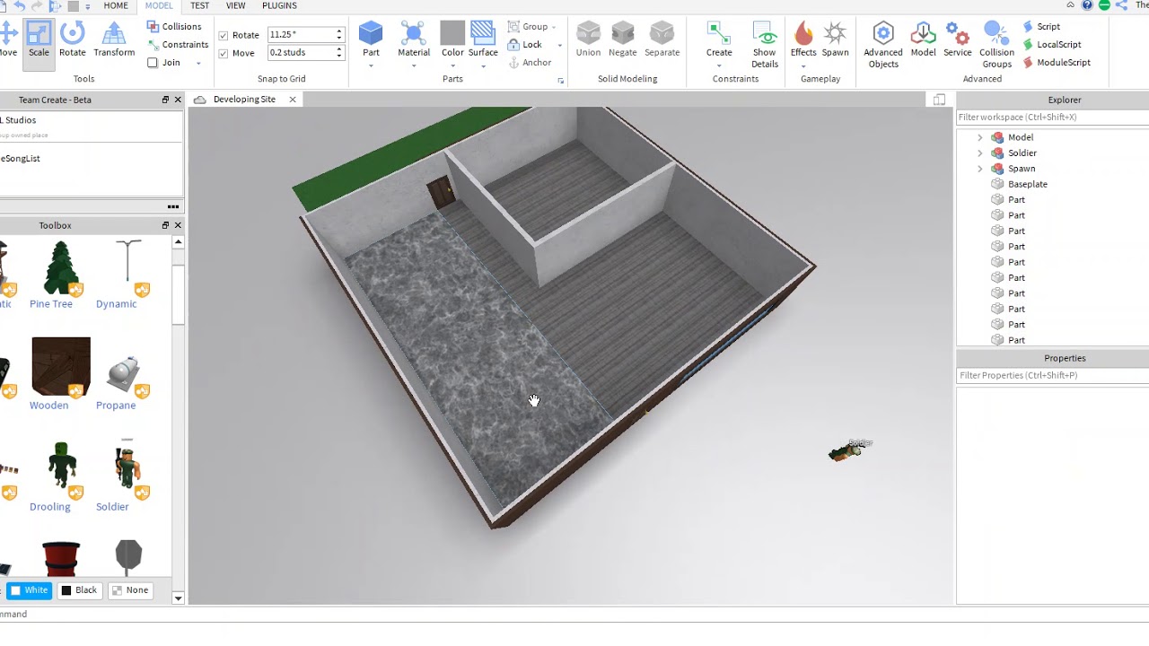Screen dimensions: 1149x646
Task: Toggle the Rotate snap checkbox
Action: pos(224,35)
